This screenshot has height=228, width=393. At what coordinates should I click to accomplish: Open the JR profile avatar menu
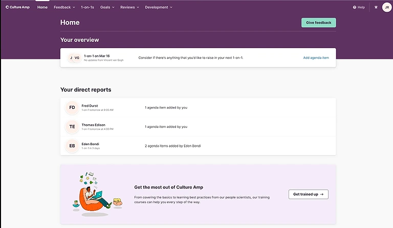[387, 7]
